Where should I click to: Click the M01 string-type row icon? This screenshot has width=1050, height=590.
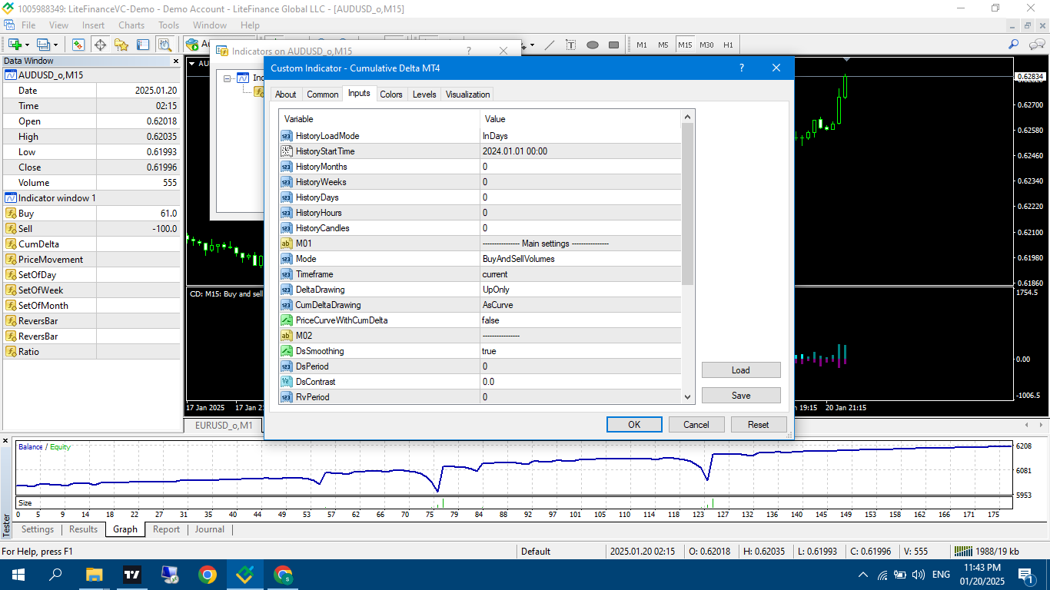pyautogui.click(x=287, y=244)
